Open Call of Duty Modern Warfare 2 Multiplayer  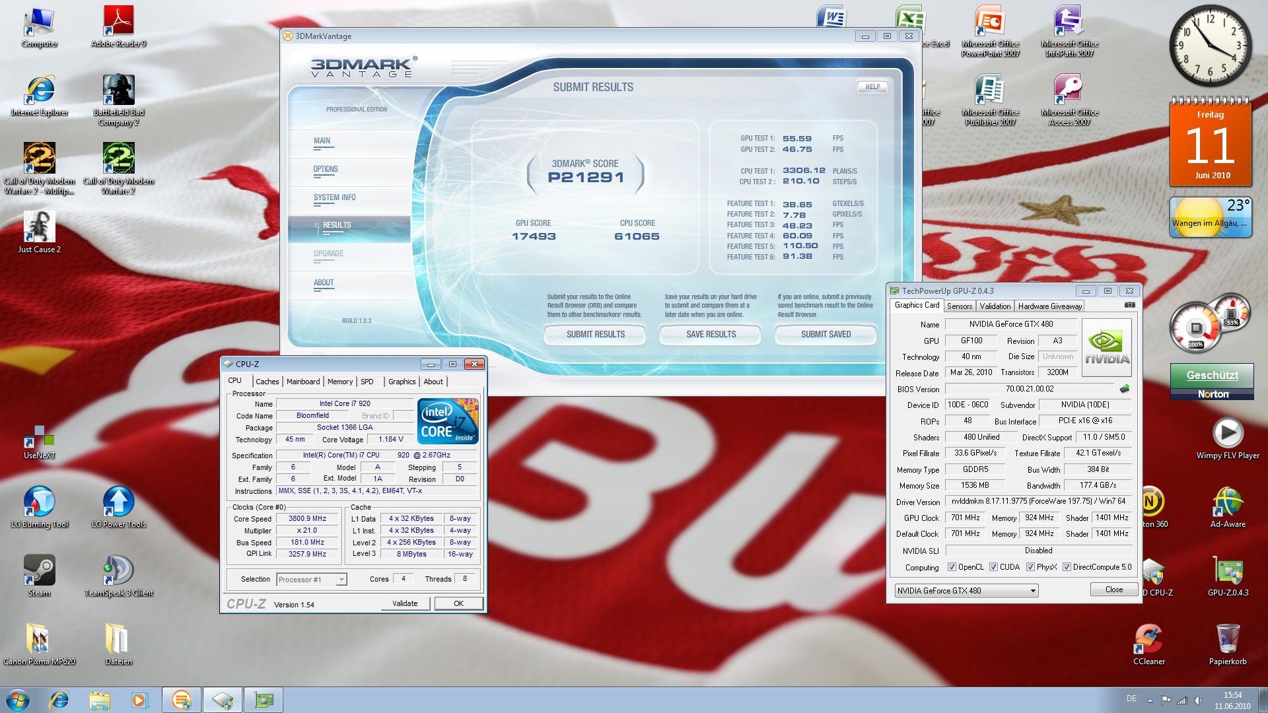coord(40,169)
